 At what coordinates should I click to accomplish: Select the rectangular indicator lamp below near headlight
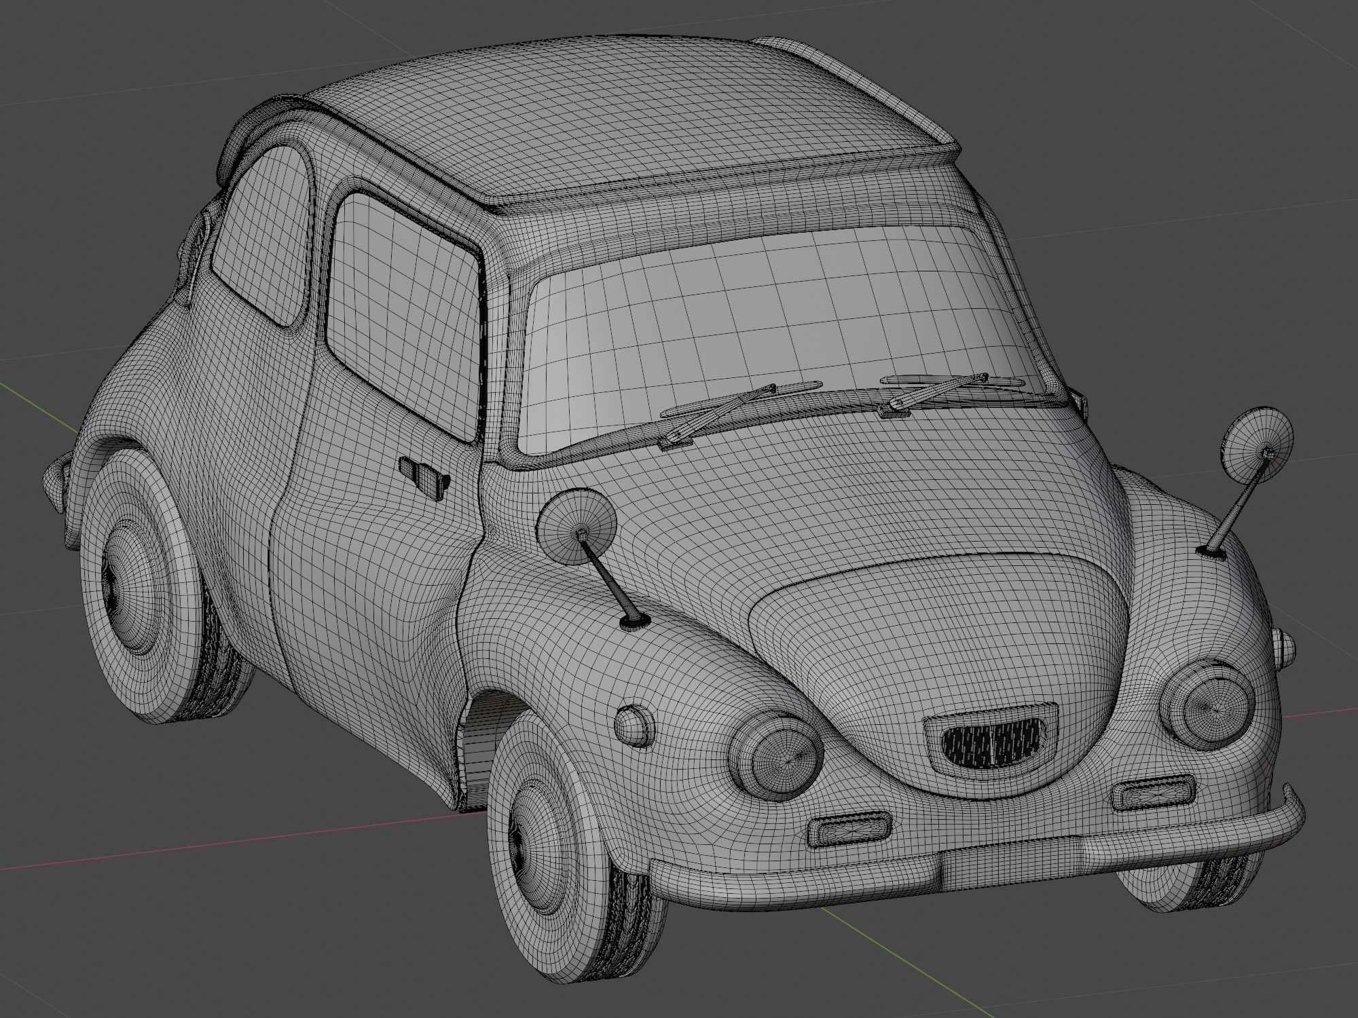pyautogui.click(x=849, y=828)
